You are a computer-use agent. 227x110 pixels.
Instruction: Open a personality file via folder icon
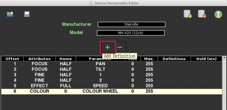pos(10,14)
